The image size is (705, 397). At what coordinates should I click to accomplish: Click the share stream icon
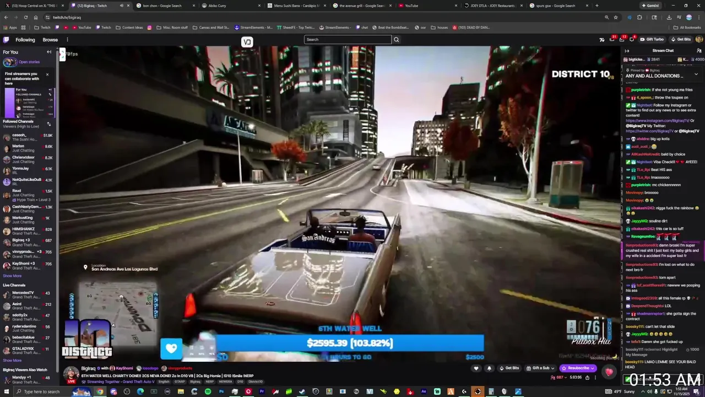(x=587, y=378)
